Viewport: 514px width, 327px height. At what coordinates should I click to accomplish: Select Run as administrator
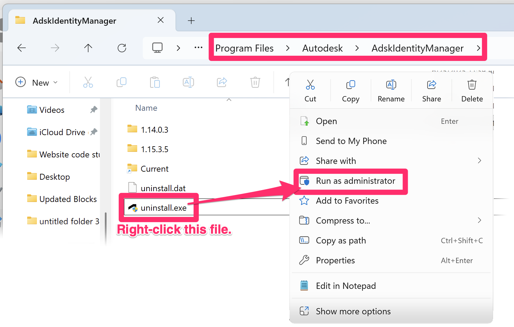click(355, 181)
